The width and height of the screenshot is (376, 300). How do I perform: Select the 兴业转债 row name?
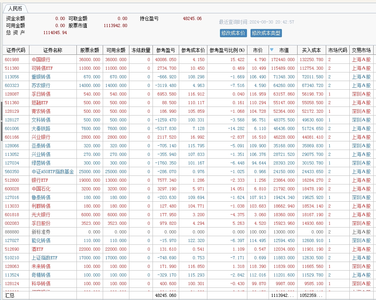tap(41, 155)
